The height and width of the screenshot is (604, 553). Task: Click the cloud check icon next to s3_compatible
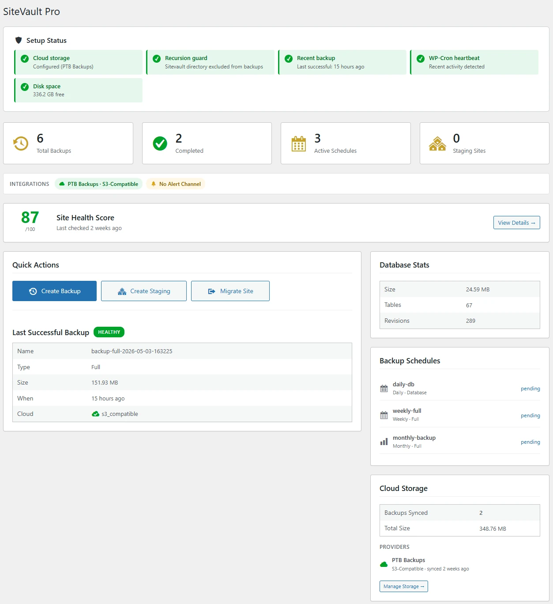[95, 414]
